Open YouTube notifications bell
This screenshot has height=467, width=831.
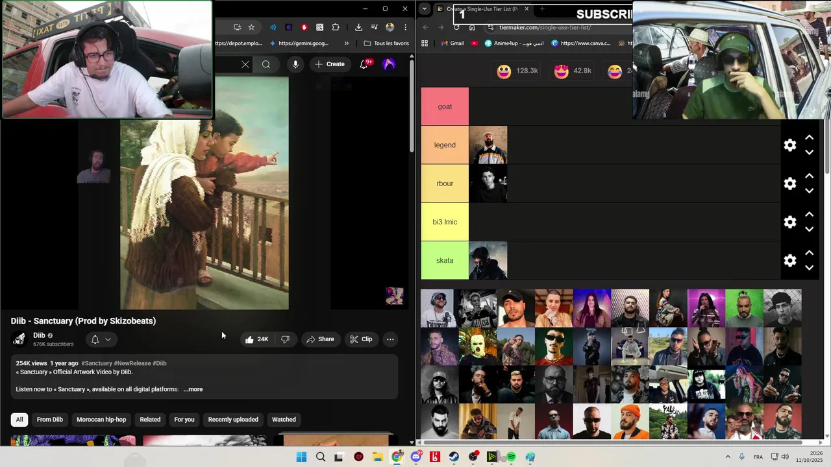(366, 64)
